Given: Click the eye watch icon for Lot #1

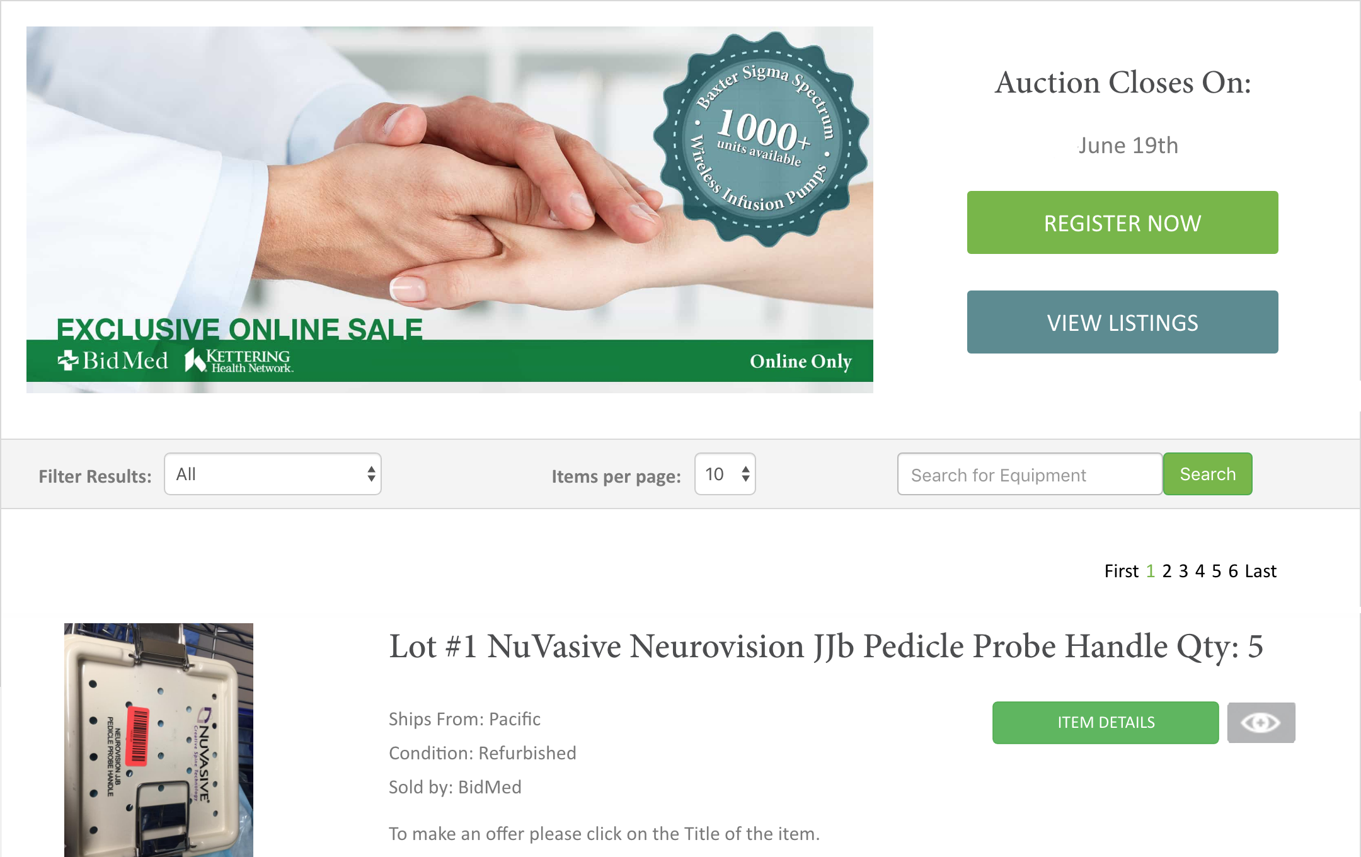Looking at the screenshot, I should pos(1261,723).
